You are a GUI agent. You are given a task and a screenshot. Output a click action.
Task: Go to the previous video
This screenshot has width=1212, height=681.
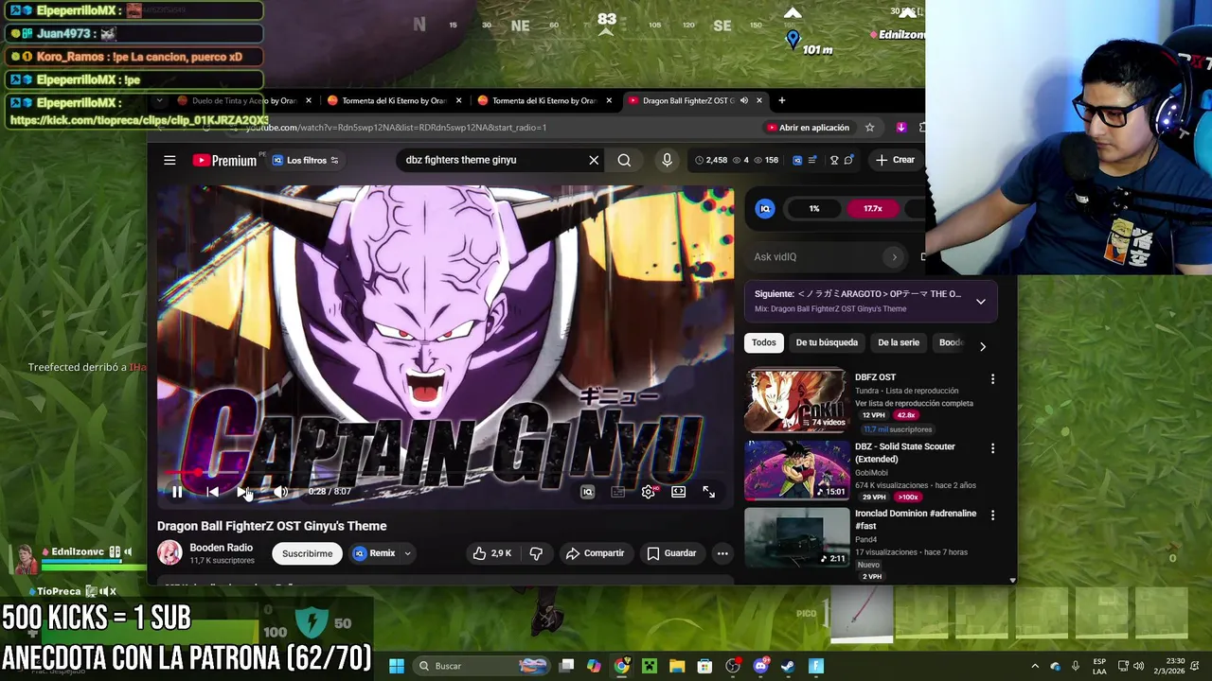tap(213, 492)
